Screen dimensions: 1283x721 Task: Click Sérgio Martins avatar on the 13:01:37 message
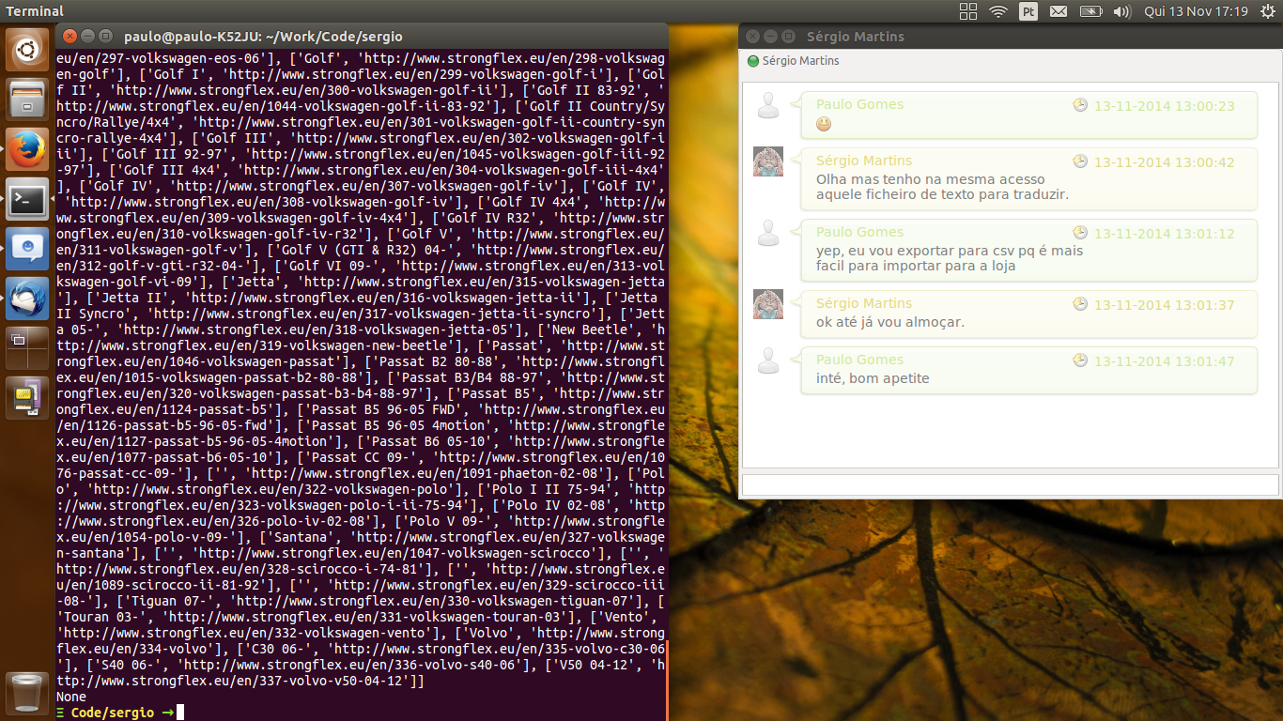(768, 304)
